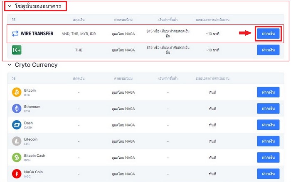This screenshot has height=182, width=291.
Task: Click '~10 นาที' in K+ row
Action: pyautogui.click(x=212, y=50)
